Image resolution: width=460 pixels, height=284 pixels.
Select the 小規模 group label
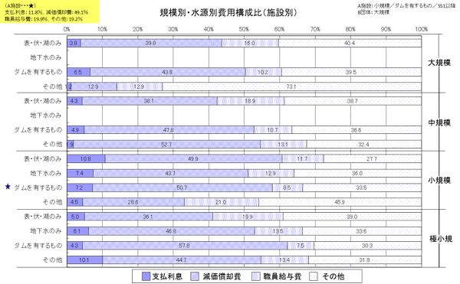[x=439, y=181]
